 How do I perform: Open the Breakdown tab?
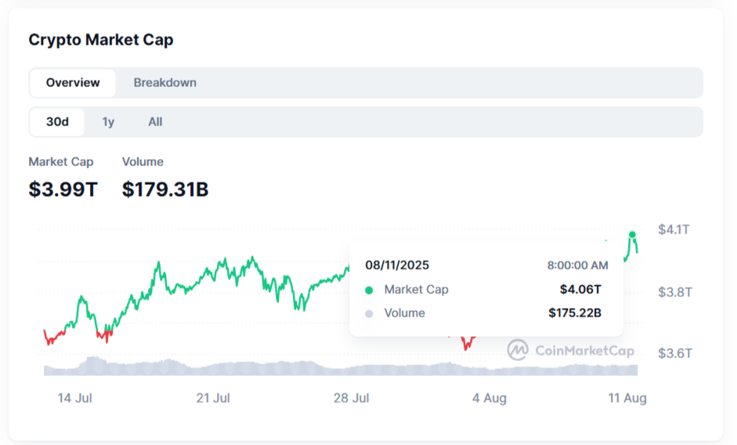click(164, 82)
